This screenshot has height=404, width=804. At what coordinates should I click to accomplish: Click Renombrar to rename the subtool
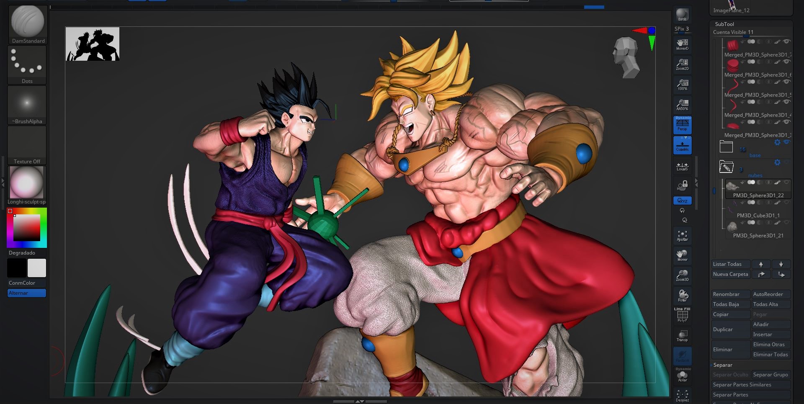point(731,294)
